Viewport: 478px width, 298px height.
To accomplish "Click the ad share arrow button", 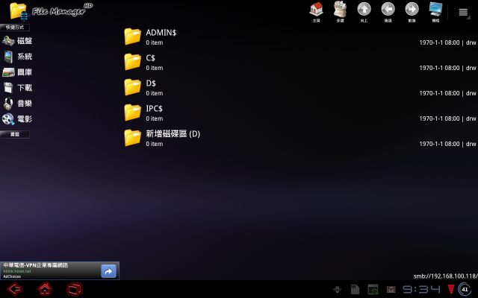I will [108, 271].
